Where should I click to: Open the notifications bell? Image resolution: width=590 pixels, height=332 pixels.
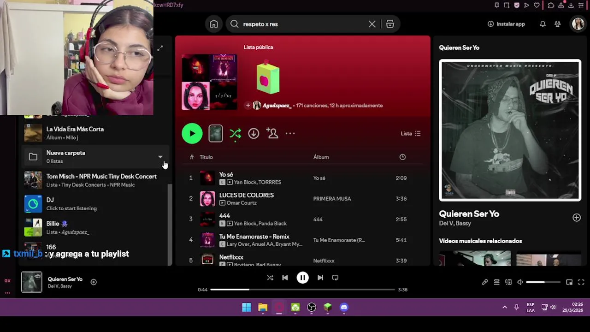click(543, 24)
